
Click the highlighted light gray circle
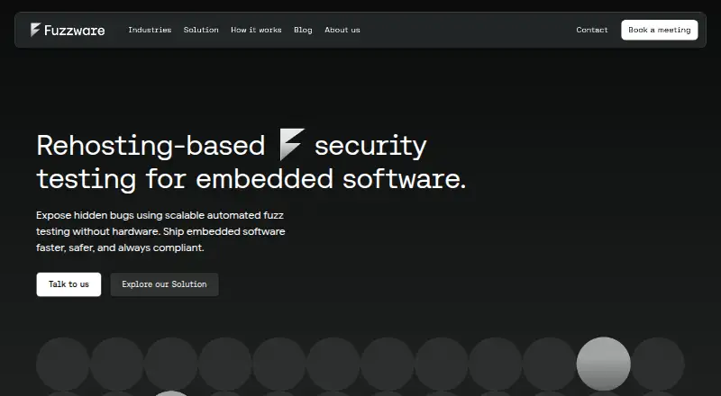pyautogui.click(x=603, y=364)
